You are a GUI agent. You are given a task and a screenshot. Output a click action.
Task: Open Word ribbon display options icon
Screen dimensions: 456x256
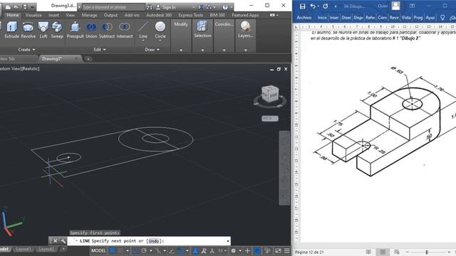click(x=412, y=6)
